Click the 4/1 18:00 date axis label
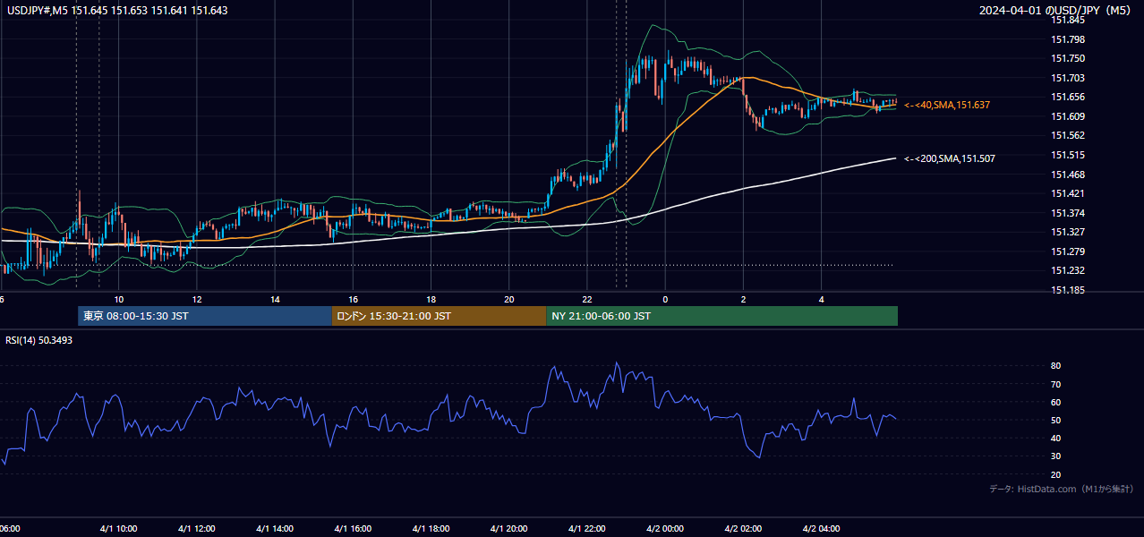This screenshot has width=1144, height=537. [431, 529]
